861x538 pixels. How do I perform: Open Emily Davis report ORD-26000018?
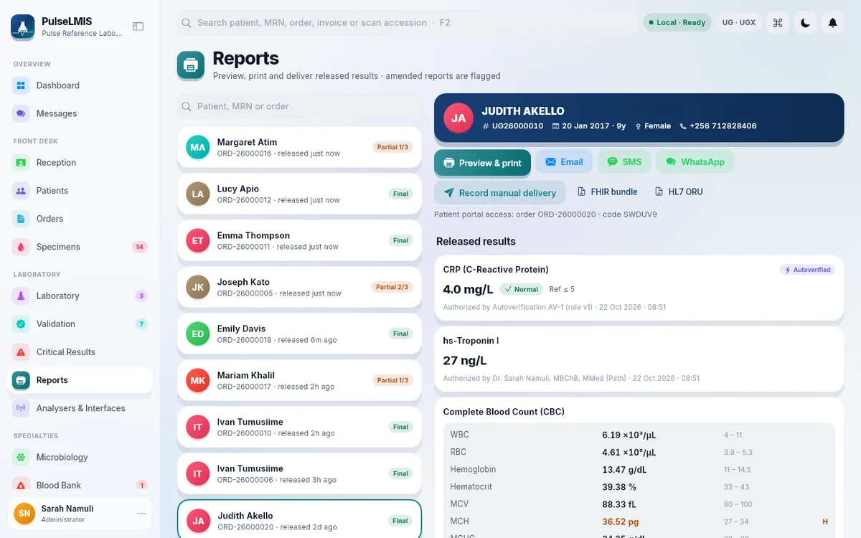click(x=299, y=334)
